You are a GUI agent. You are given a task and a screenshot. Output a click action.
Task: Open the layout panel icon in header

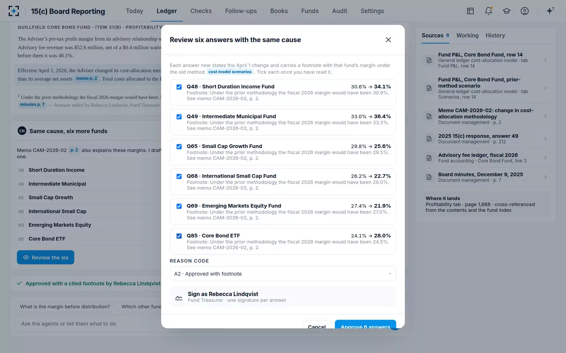click(470, 11)
